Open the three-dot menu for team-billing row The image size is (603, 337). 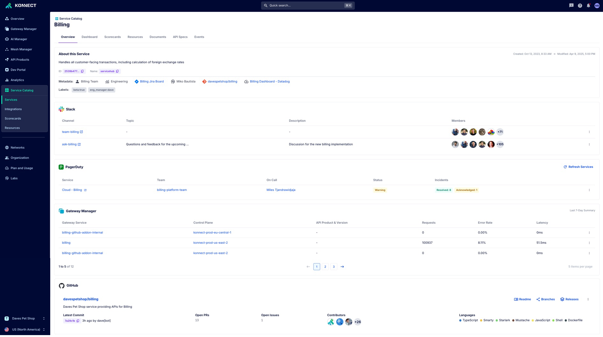pyautogui.click(x=589, y=132)
